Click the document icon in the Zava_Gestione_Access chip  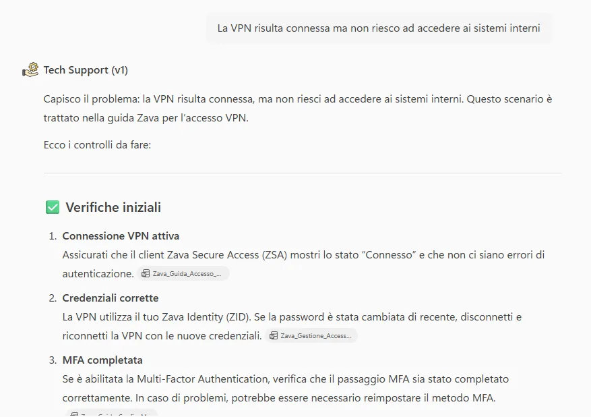pos(274,335)
